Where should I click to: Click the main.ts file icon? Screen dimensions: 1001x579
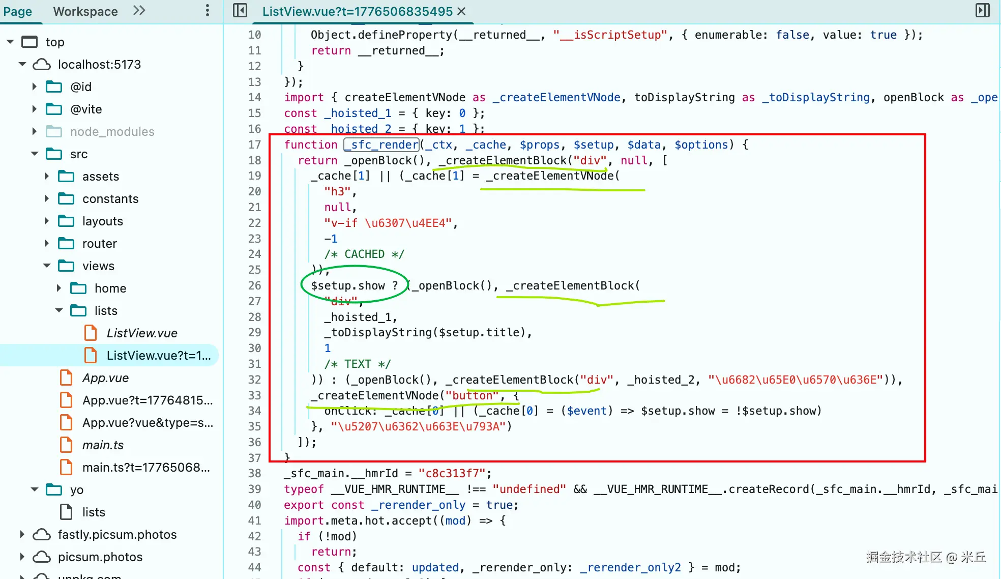coord(66,445)
